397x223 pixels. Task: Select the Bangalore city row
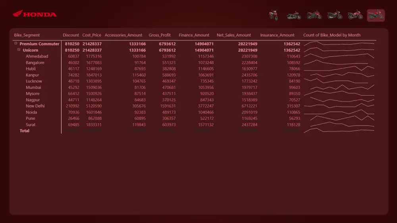(x=35, y=63)
